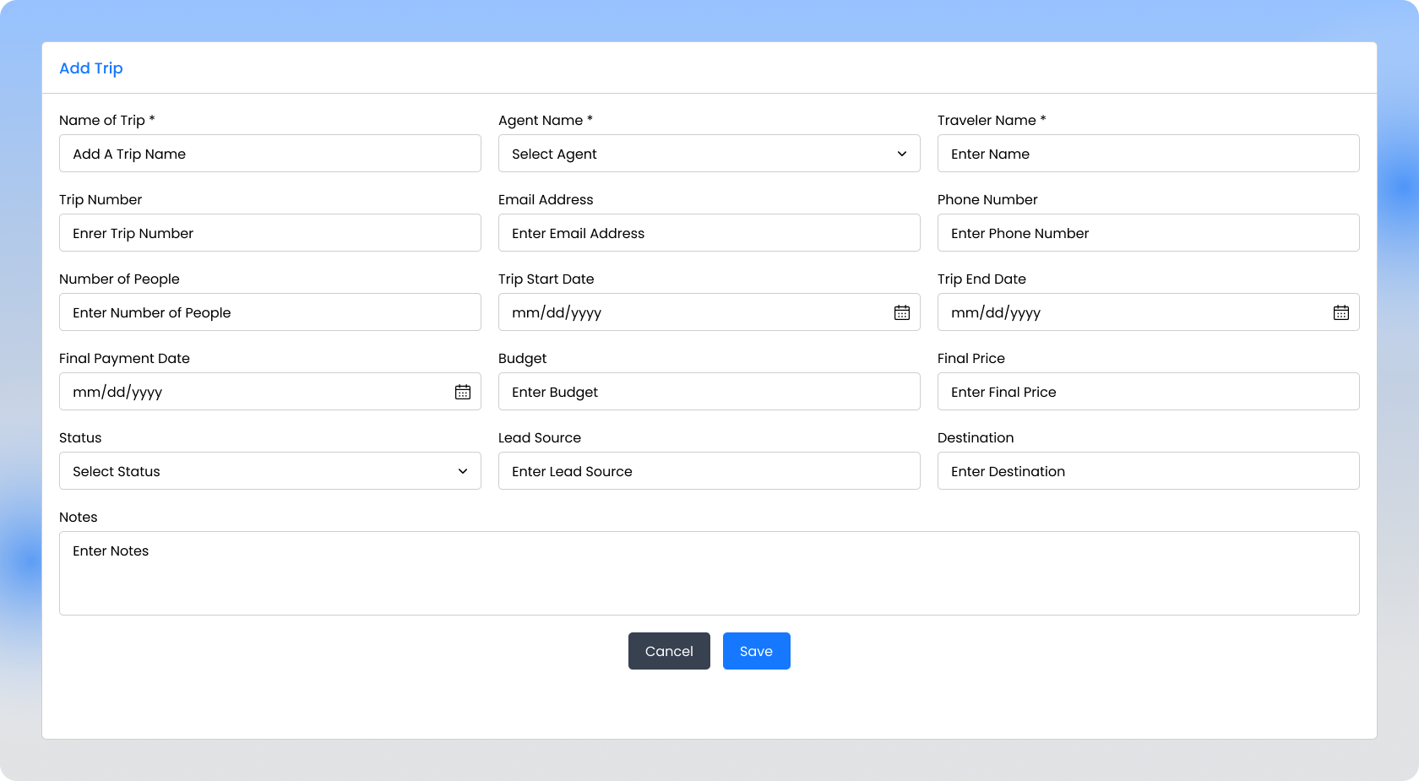Focus the Name of Trip field

(269, 154)
